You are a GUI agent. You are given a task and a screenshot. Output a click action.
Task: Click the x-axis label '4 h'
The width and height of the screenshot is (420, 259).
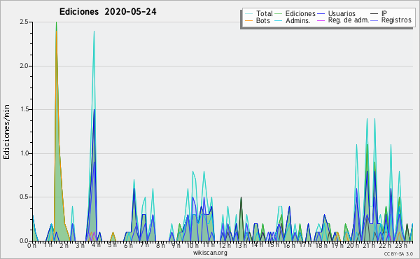(x=96, y=245)
